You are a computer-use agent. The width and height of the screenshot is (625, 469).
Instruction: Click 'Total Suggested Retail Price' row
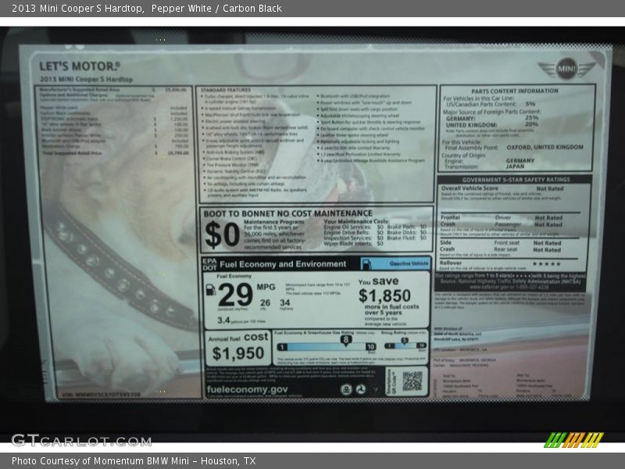pyautogui.click(x=116, y=153)
